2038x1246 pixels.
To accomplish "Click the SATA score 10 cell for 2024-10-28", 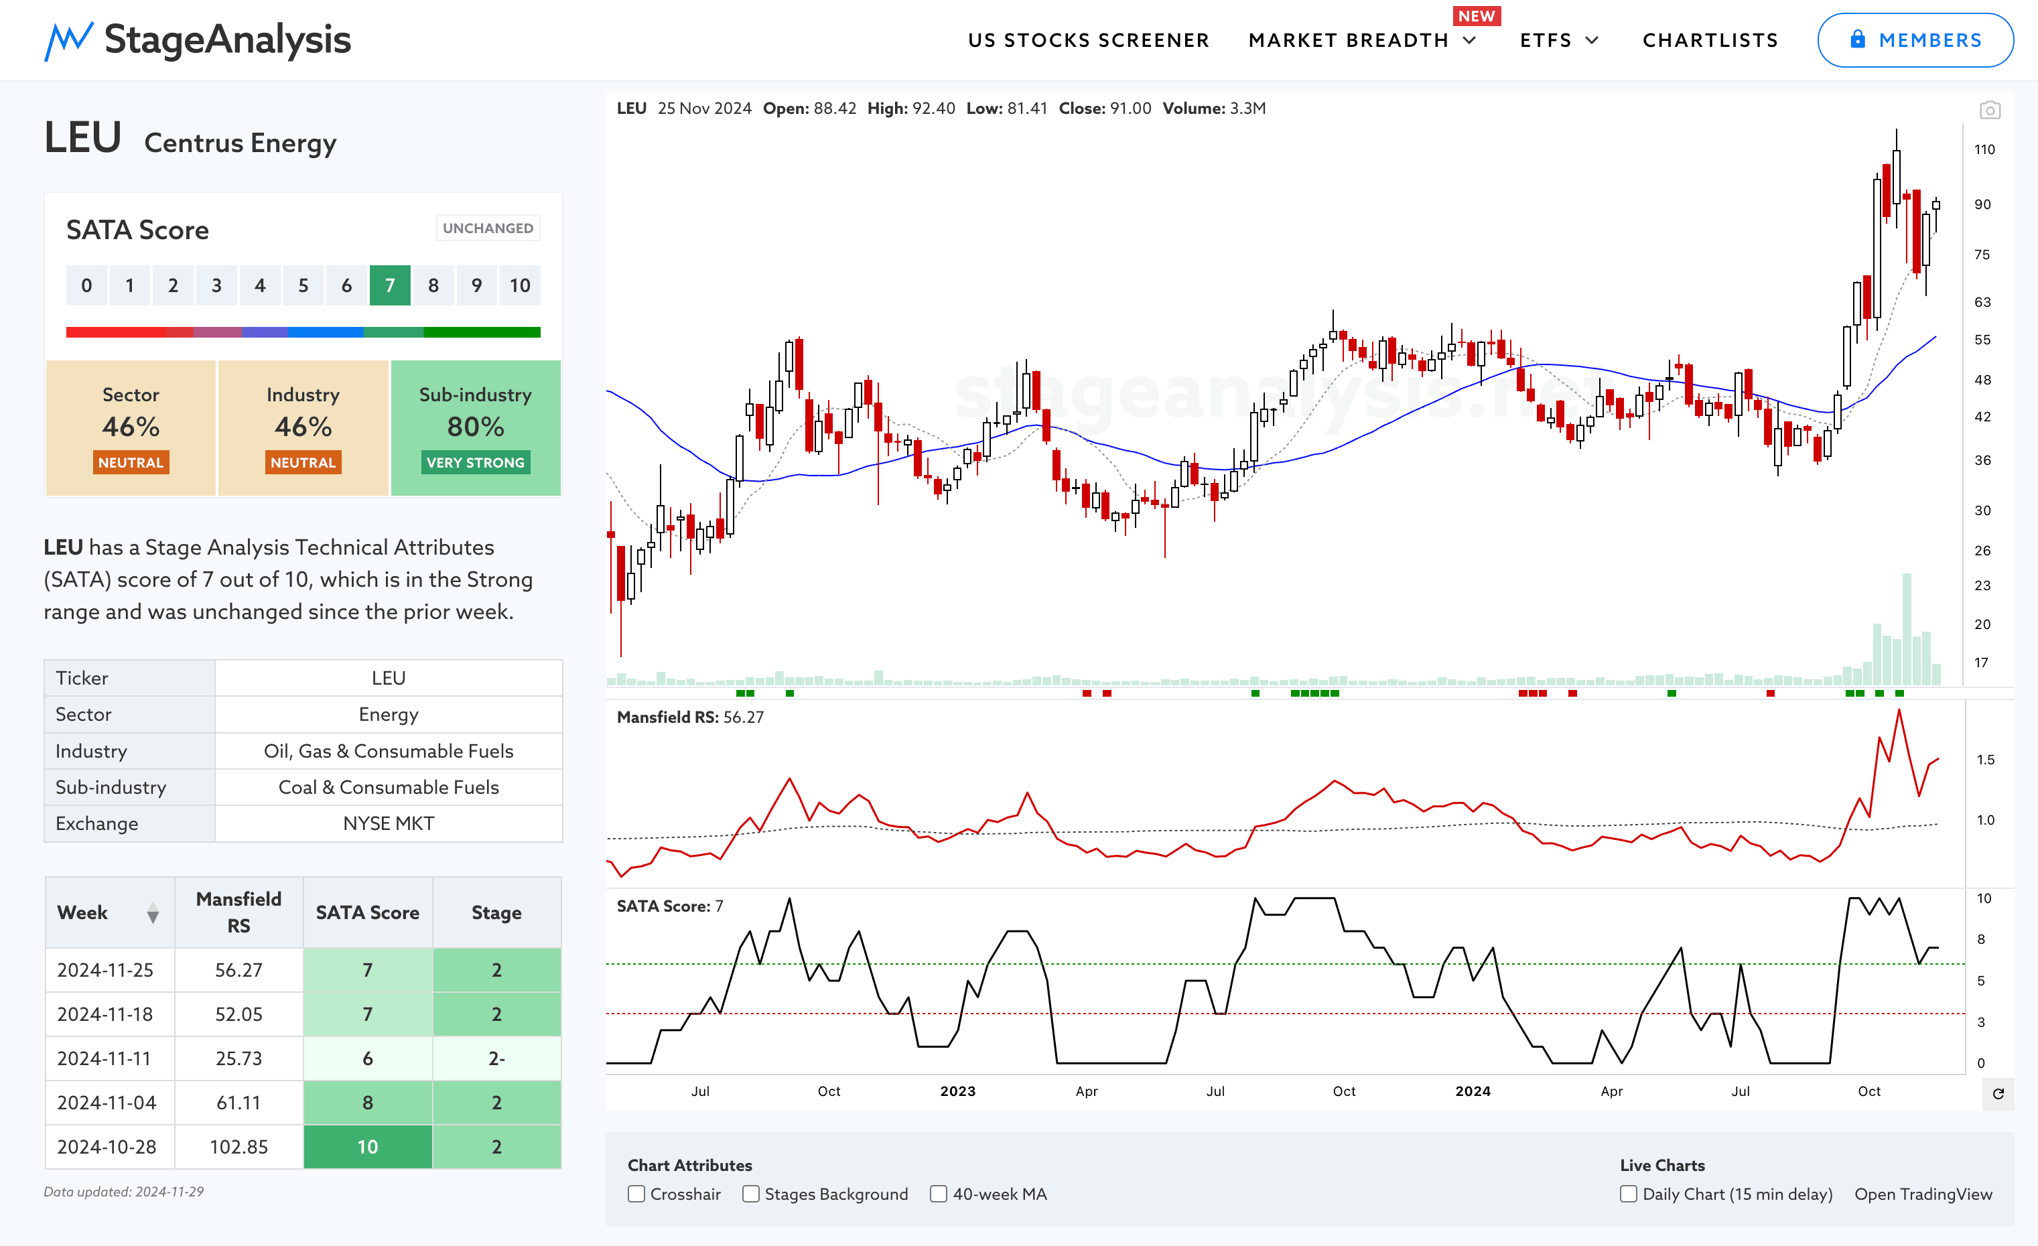I will [367, 1147].
